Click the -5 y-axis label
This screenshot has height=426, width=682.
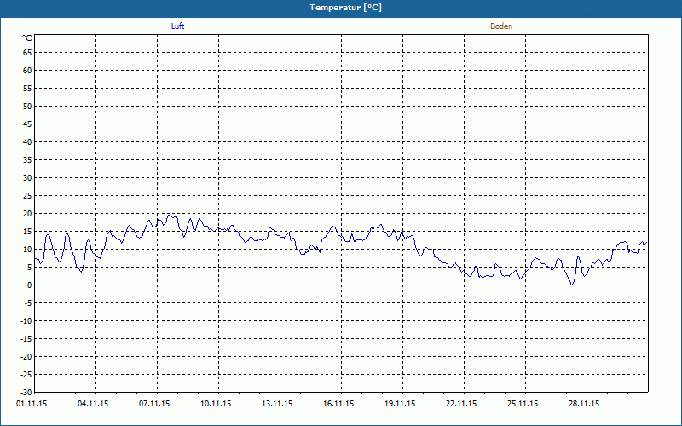tap(28, 303)
